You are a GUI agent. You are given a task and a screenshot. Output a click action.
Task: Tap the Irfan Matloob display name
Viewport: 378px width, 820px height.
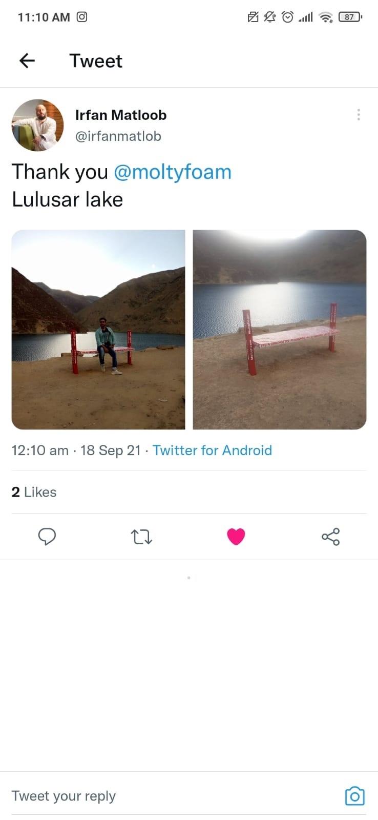pos(121,115)
